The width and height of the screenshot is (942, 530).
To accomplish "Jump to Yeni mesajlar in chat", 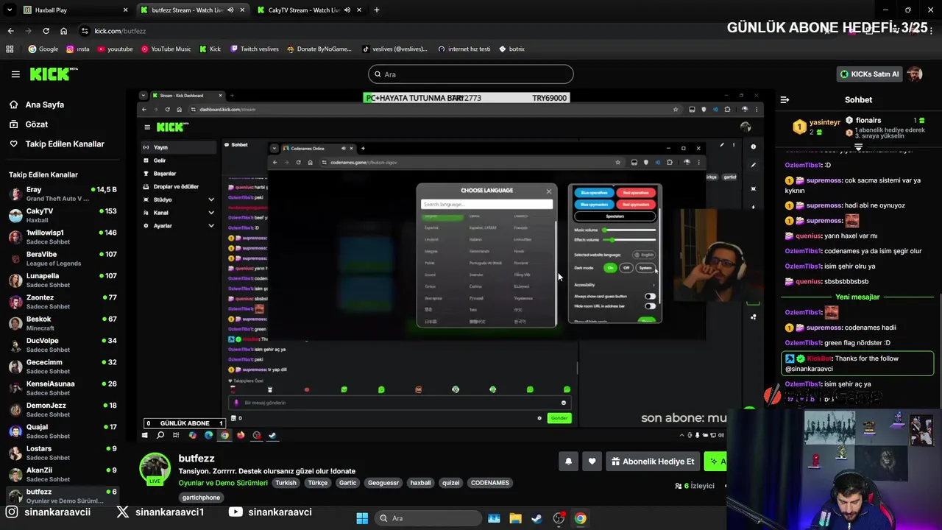I will tap(857, 297).
